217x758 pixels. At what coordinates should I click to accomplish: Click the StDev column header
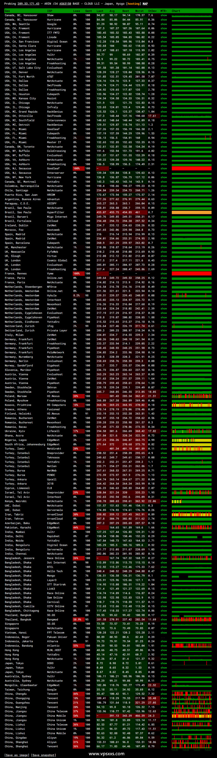152,11
